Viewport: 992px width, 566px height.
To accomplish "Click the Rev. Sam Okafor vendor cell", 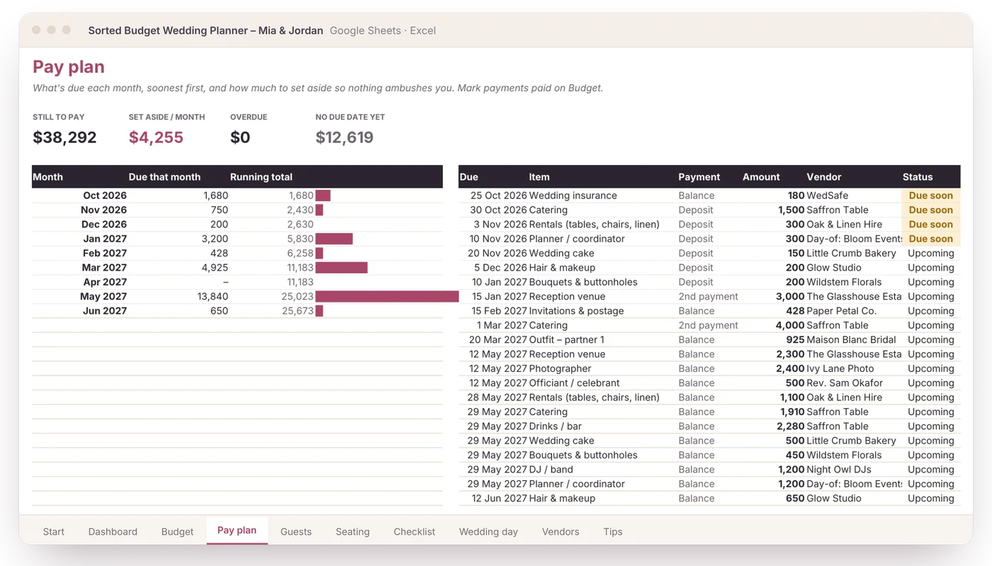I will point(845,383).
